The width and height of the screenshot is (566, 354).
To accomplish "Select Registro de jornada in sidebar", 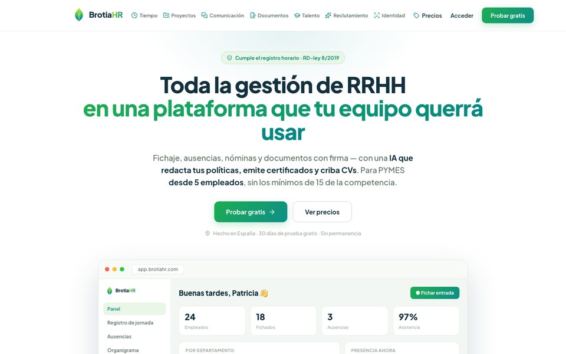I will [x=134, y=323].
